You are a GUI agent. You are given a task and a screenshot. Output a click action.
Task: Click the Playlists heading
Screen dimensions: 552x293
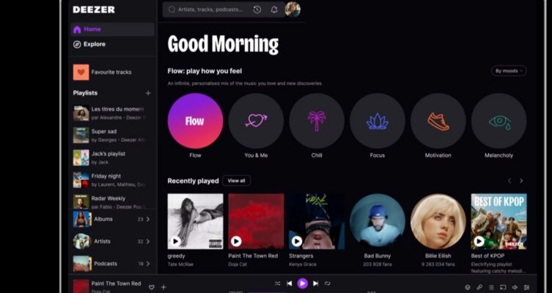[x=85, y=93]
